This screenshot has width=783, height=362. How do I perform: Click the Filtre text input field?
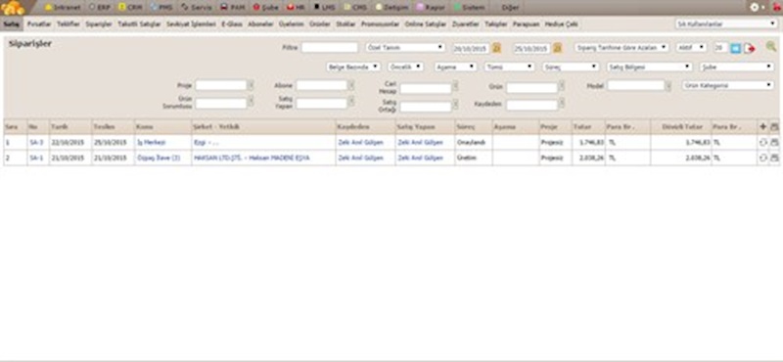pyautogui.click(x=330, y=47)
